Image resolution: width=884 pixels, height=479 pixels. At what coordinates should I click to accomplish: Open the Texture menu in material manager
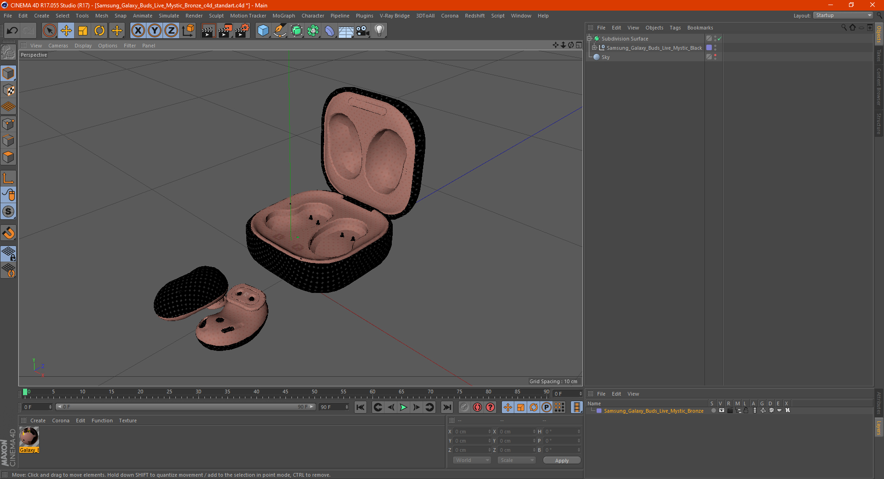pos(128,421)
